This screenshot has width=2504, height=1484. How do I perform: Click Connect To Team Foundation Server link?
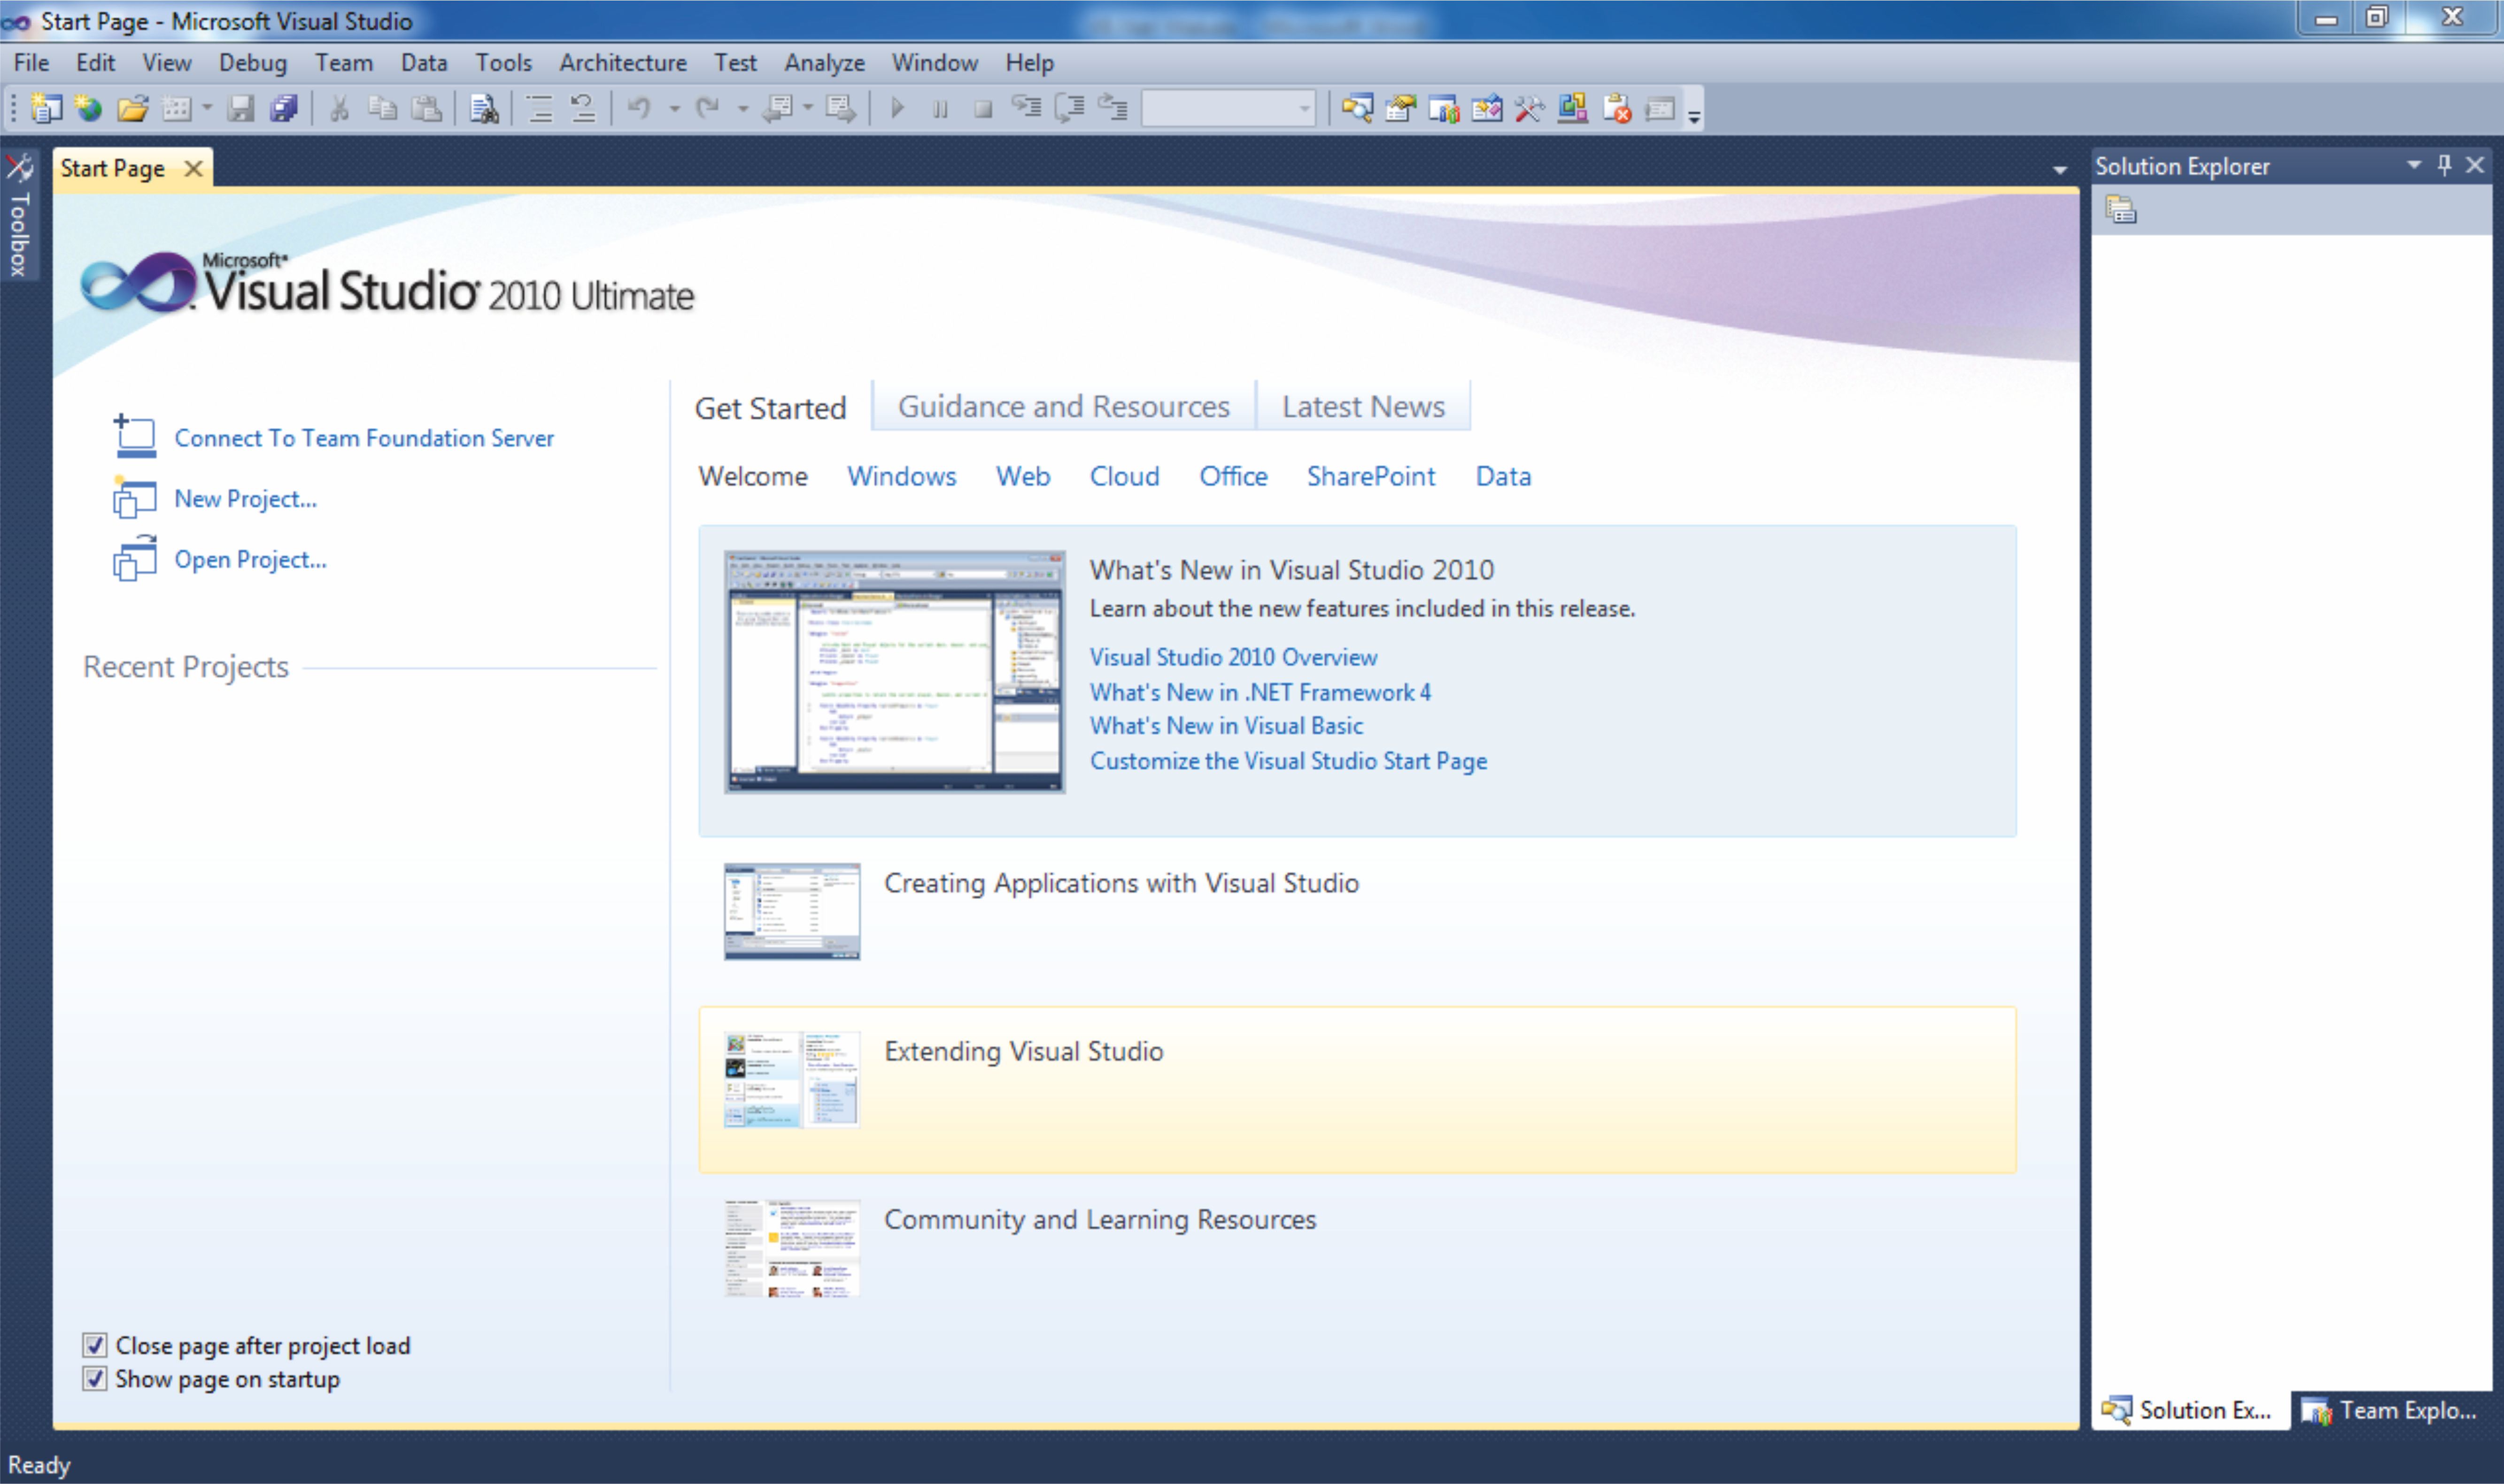click(363, 438)
